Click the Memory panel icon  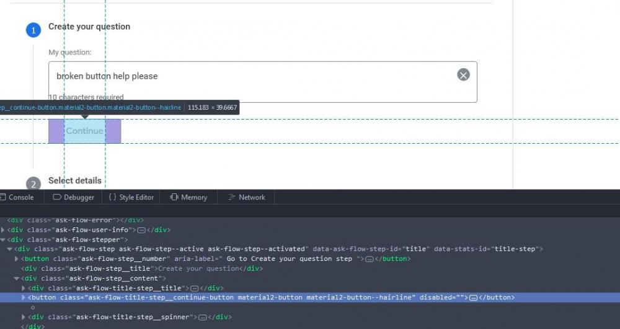point(174,197)
